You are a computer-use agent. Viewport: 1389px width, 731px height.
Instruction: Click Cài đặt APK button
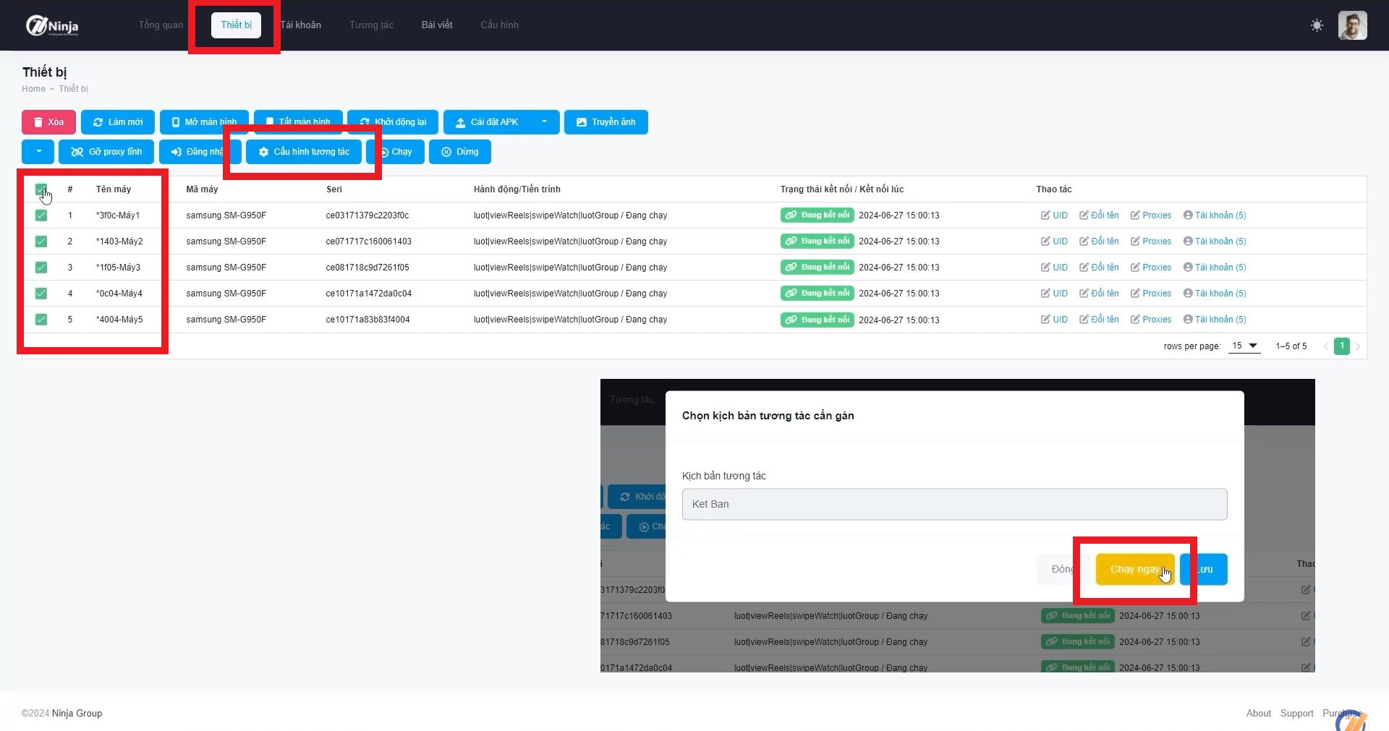pyautogui.click(x=487, y=122)
